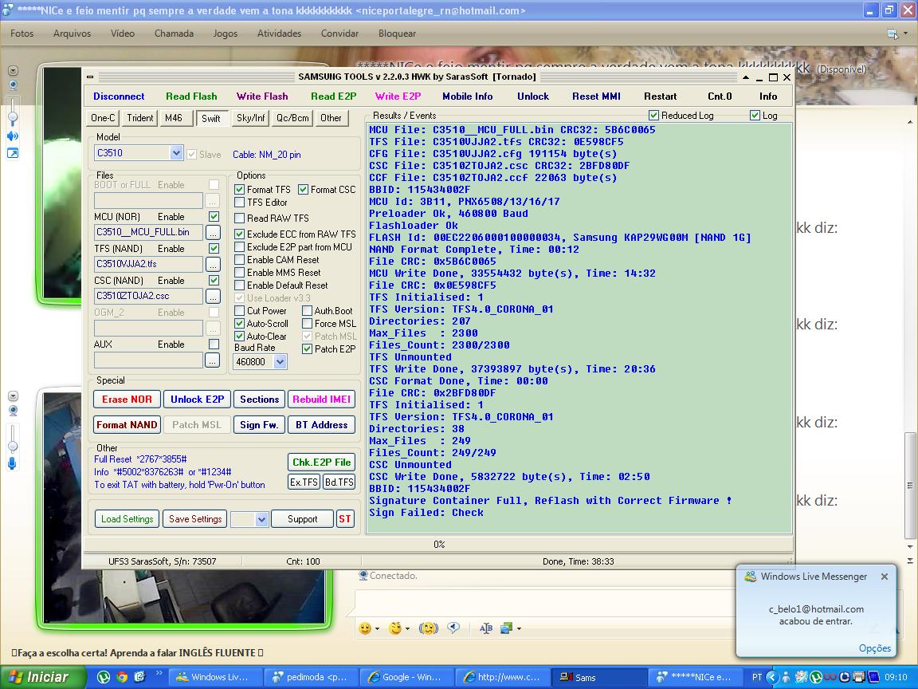This screenshot has height=689, width=918.
Task: Expand the arrow next to the smiley emoticon
Action: point(377,629)
